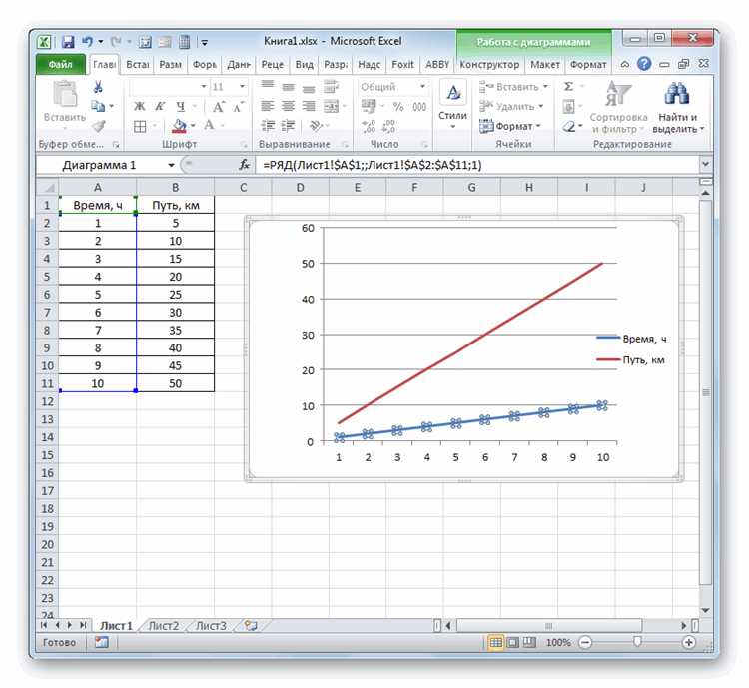Viewport: 749px width, 688px height.
Task: Click the AutoSum sigma icon
Action: (568, 87)
